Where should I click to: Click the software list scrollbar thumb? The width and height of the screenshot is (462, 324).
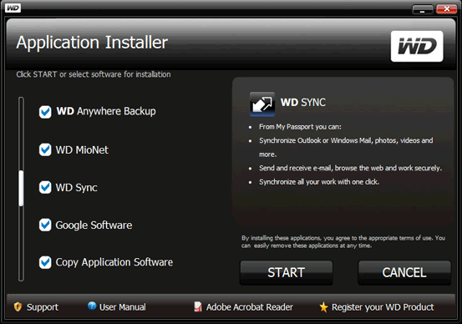21,188
